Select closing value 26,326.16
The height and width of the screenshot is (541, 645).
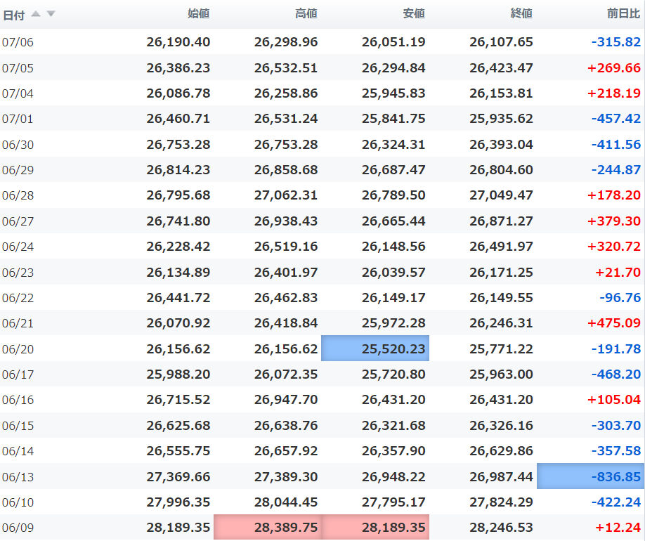(502, 426)
